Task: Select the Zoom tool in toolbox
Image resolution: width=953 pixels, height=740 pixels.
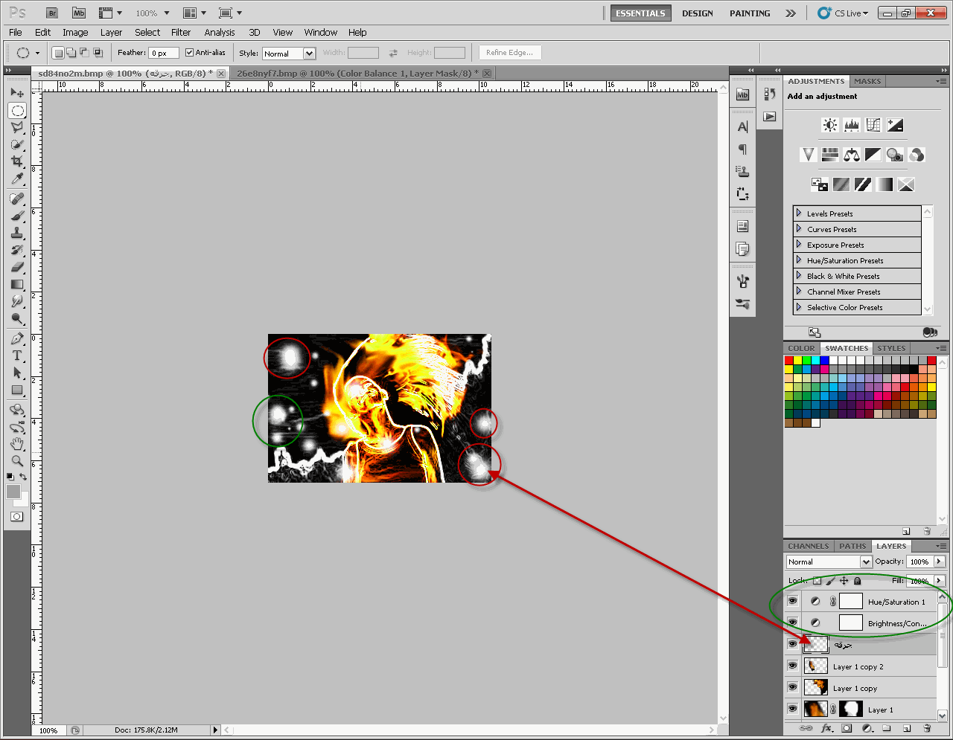Action: 17,461
